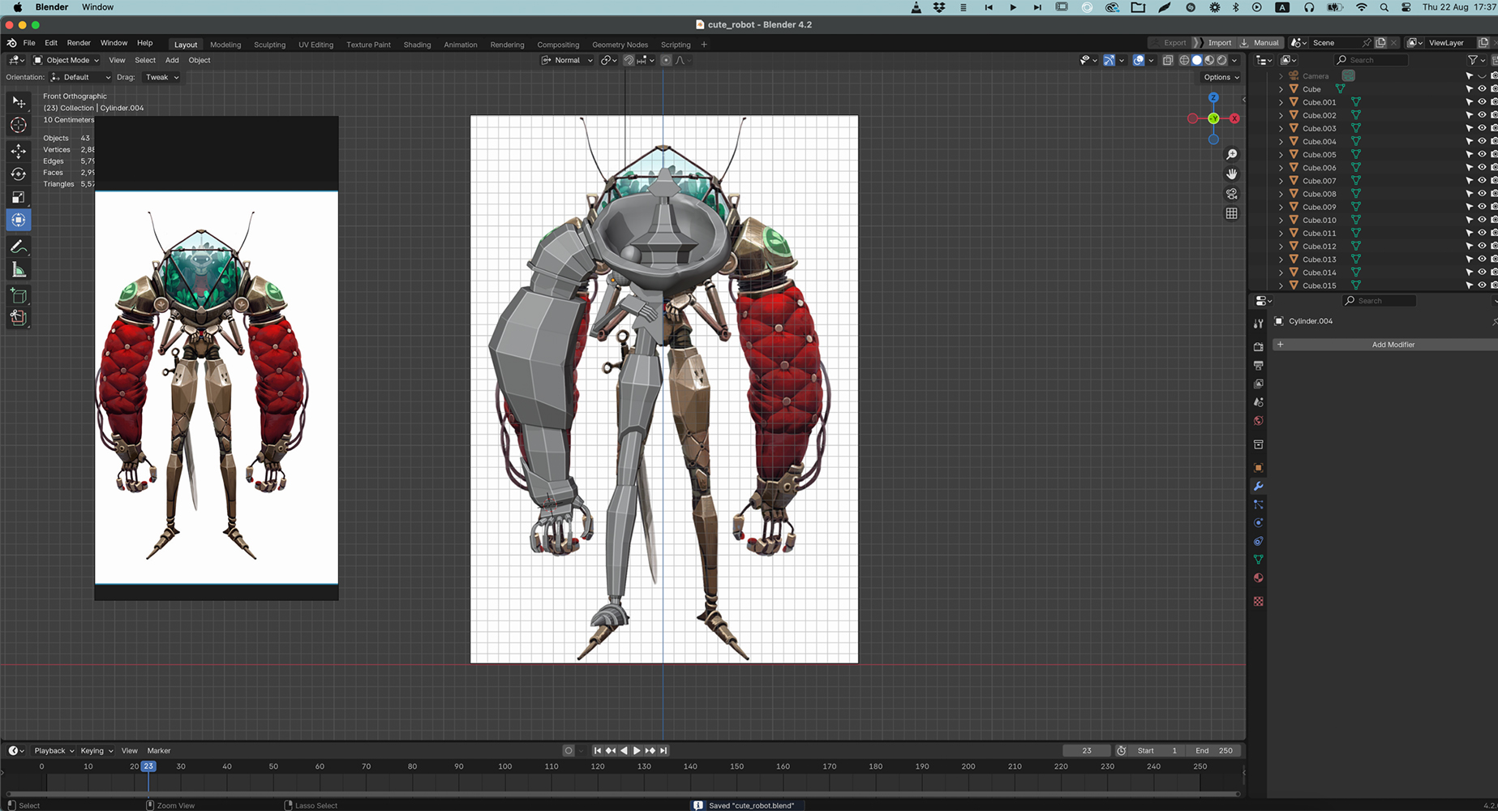The height and width of the screenshot is (811, 1498).
Task: Pick the Annotate pencil tool
Action: click(18, 247)
